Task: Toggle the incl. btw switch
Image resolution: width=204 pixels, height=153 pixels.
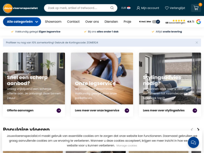Action: click(156, 22)
